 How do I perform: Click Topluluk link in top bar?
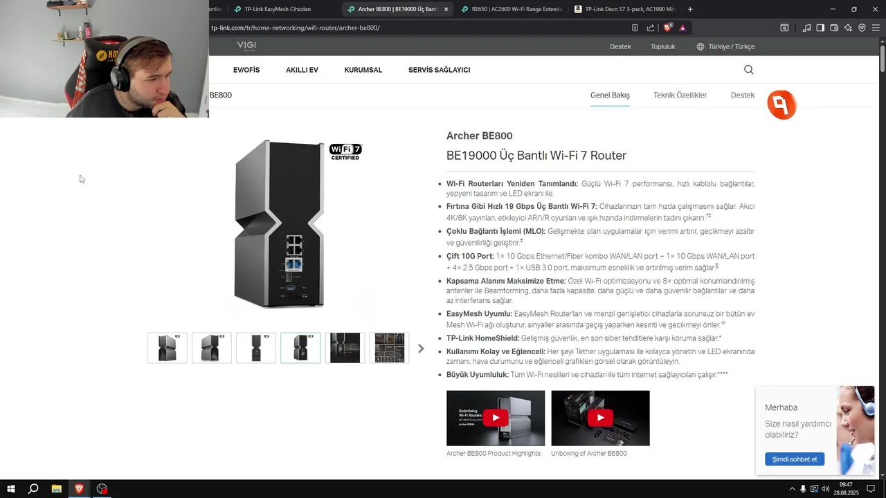coord(663,47)
